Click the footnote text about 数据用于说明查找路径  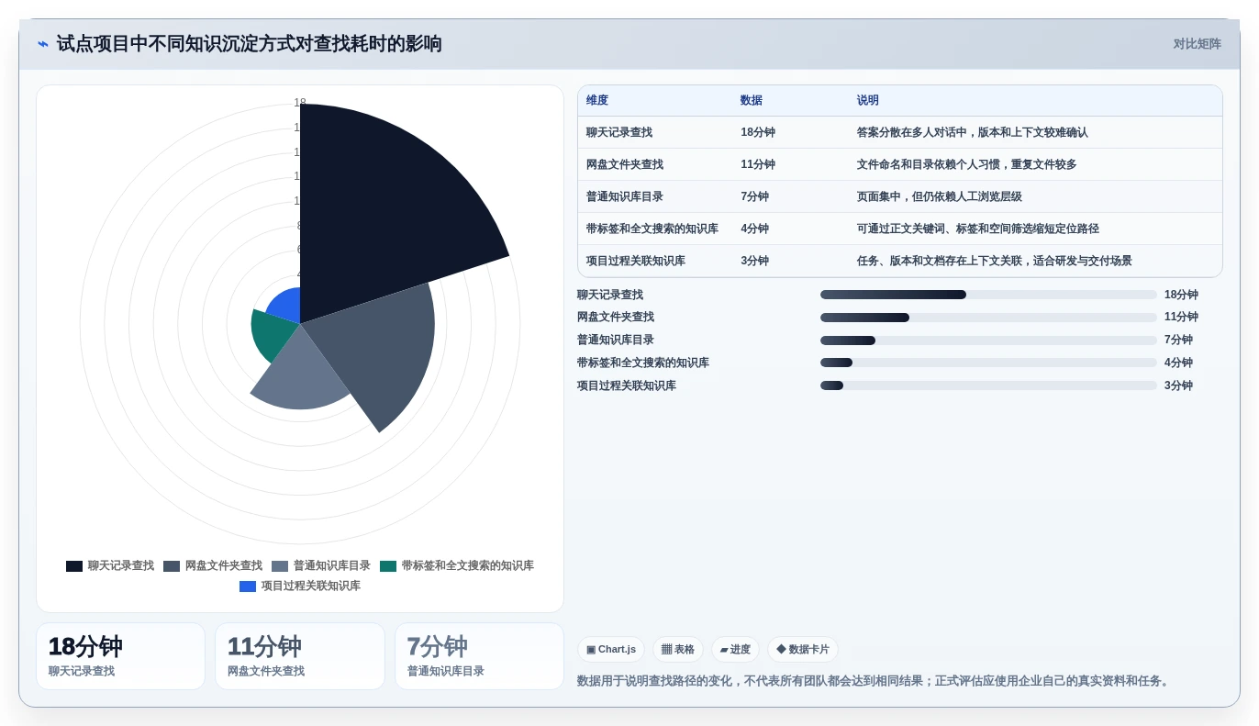[875, 681]
